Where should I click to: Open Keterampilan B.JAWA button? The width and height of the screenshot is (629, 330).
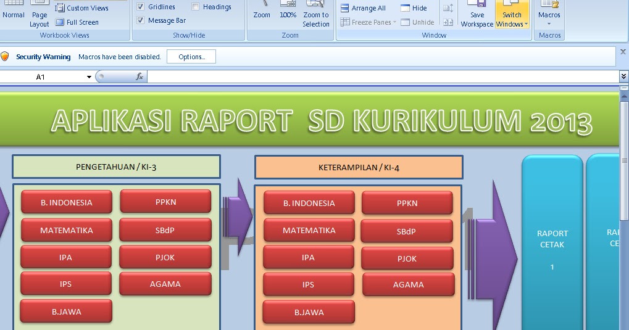click(309, 312)
